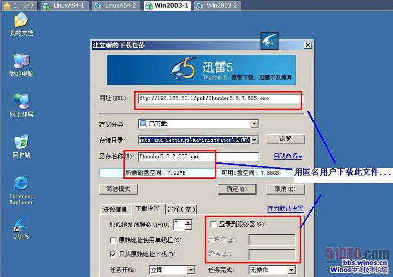Open the 回收站 recycle bin icon
This screenshot has width=393, height=277.
pos(21,146)
